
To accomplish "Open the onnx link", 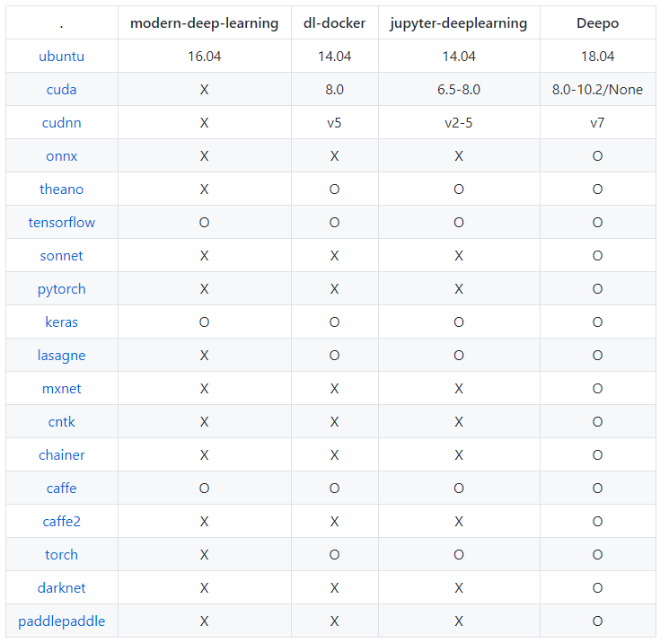I will (61, 156).
